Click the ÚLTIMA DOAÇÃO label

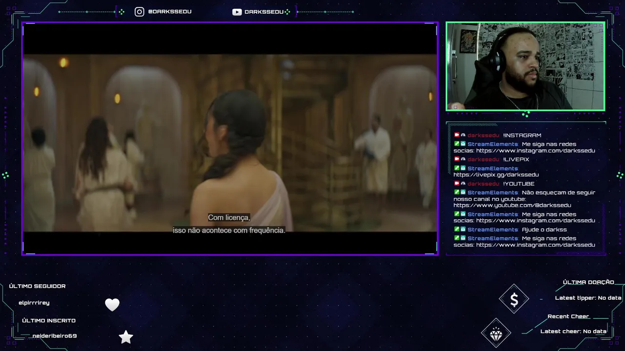(588, 282)
